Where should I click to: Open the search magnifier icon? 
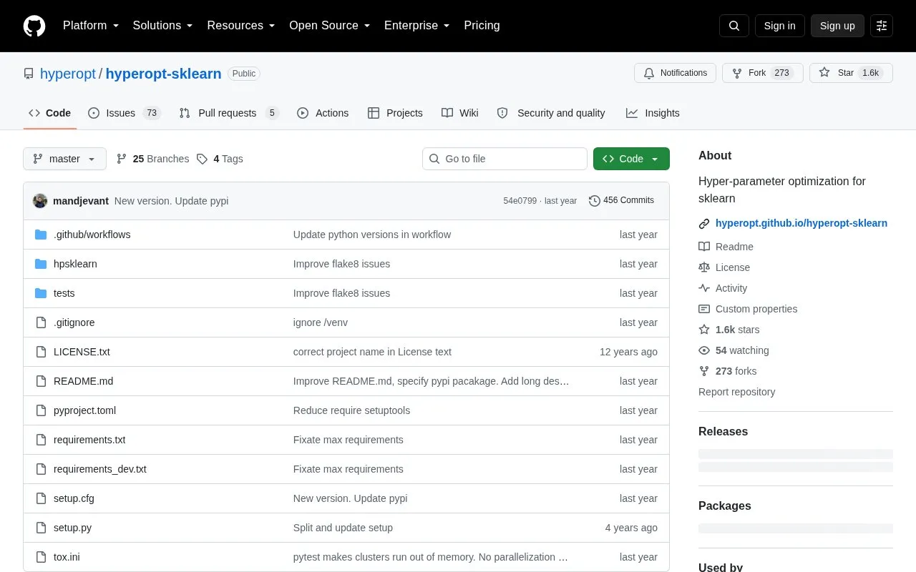point(734,26)
